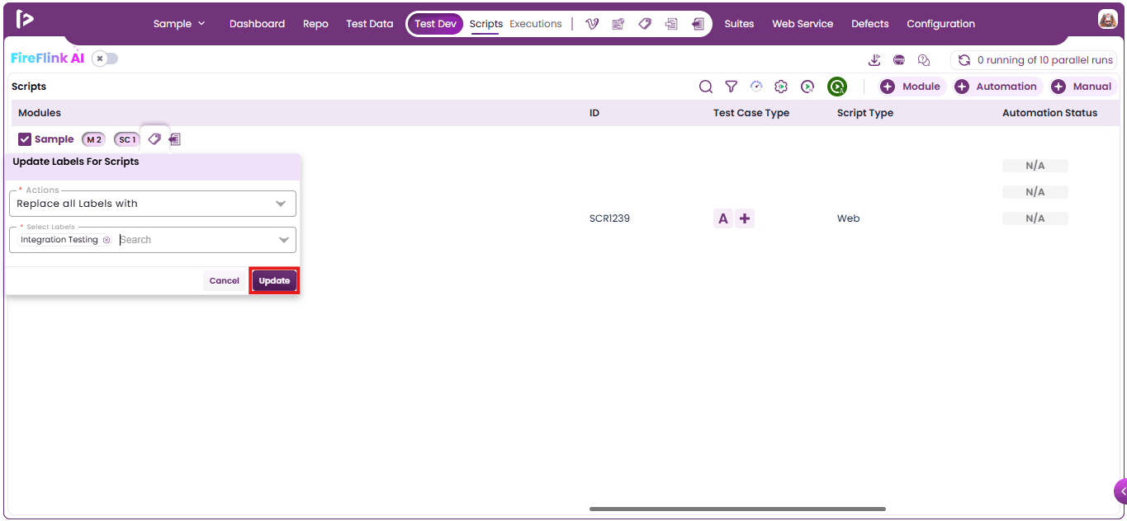Toggle the FireFlink AI switch
The image size is (1127, 521).
(105, 59)
